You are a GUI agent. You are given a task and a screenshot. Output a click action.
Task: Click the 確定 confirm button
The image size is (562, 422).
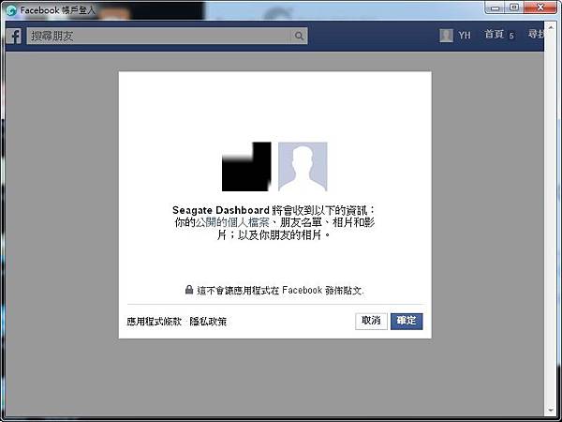[407, 321]
